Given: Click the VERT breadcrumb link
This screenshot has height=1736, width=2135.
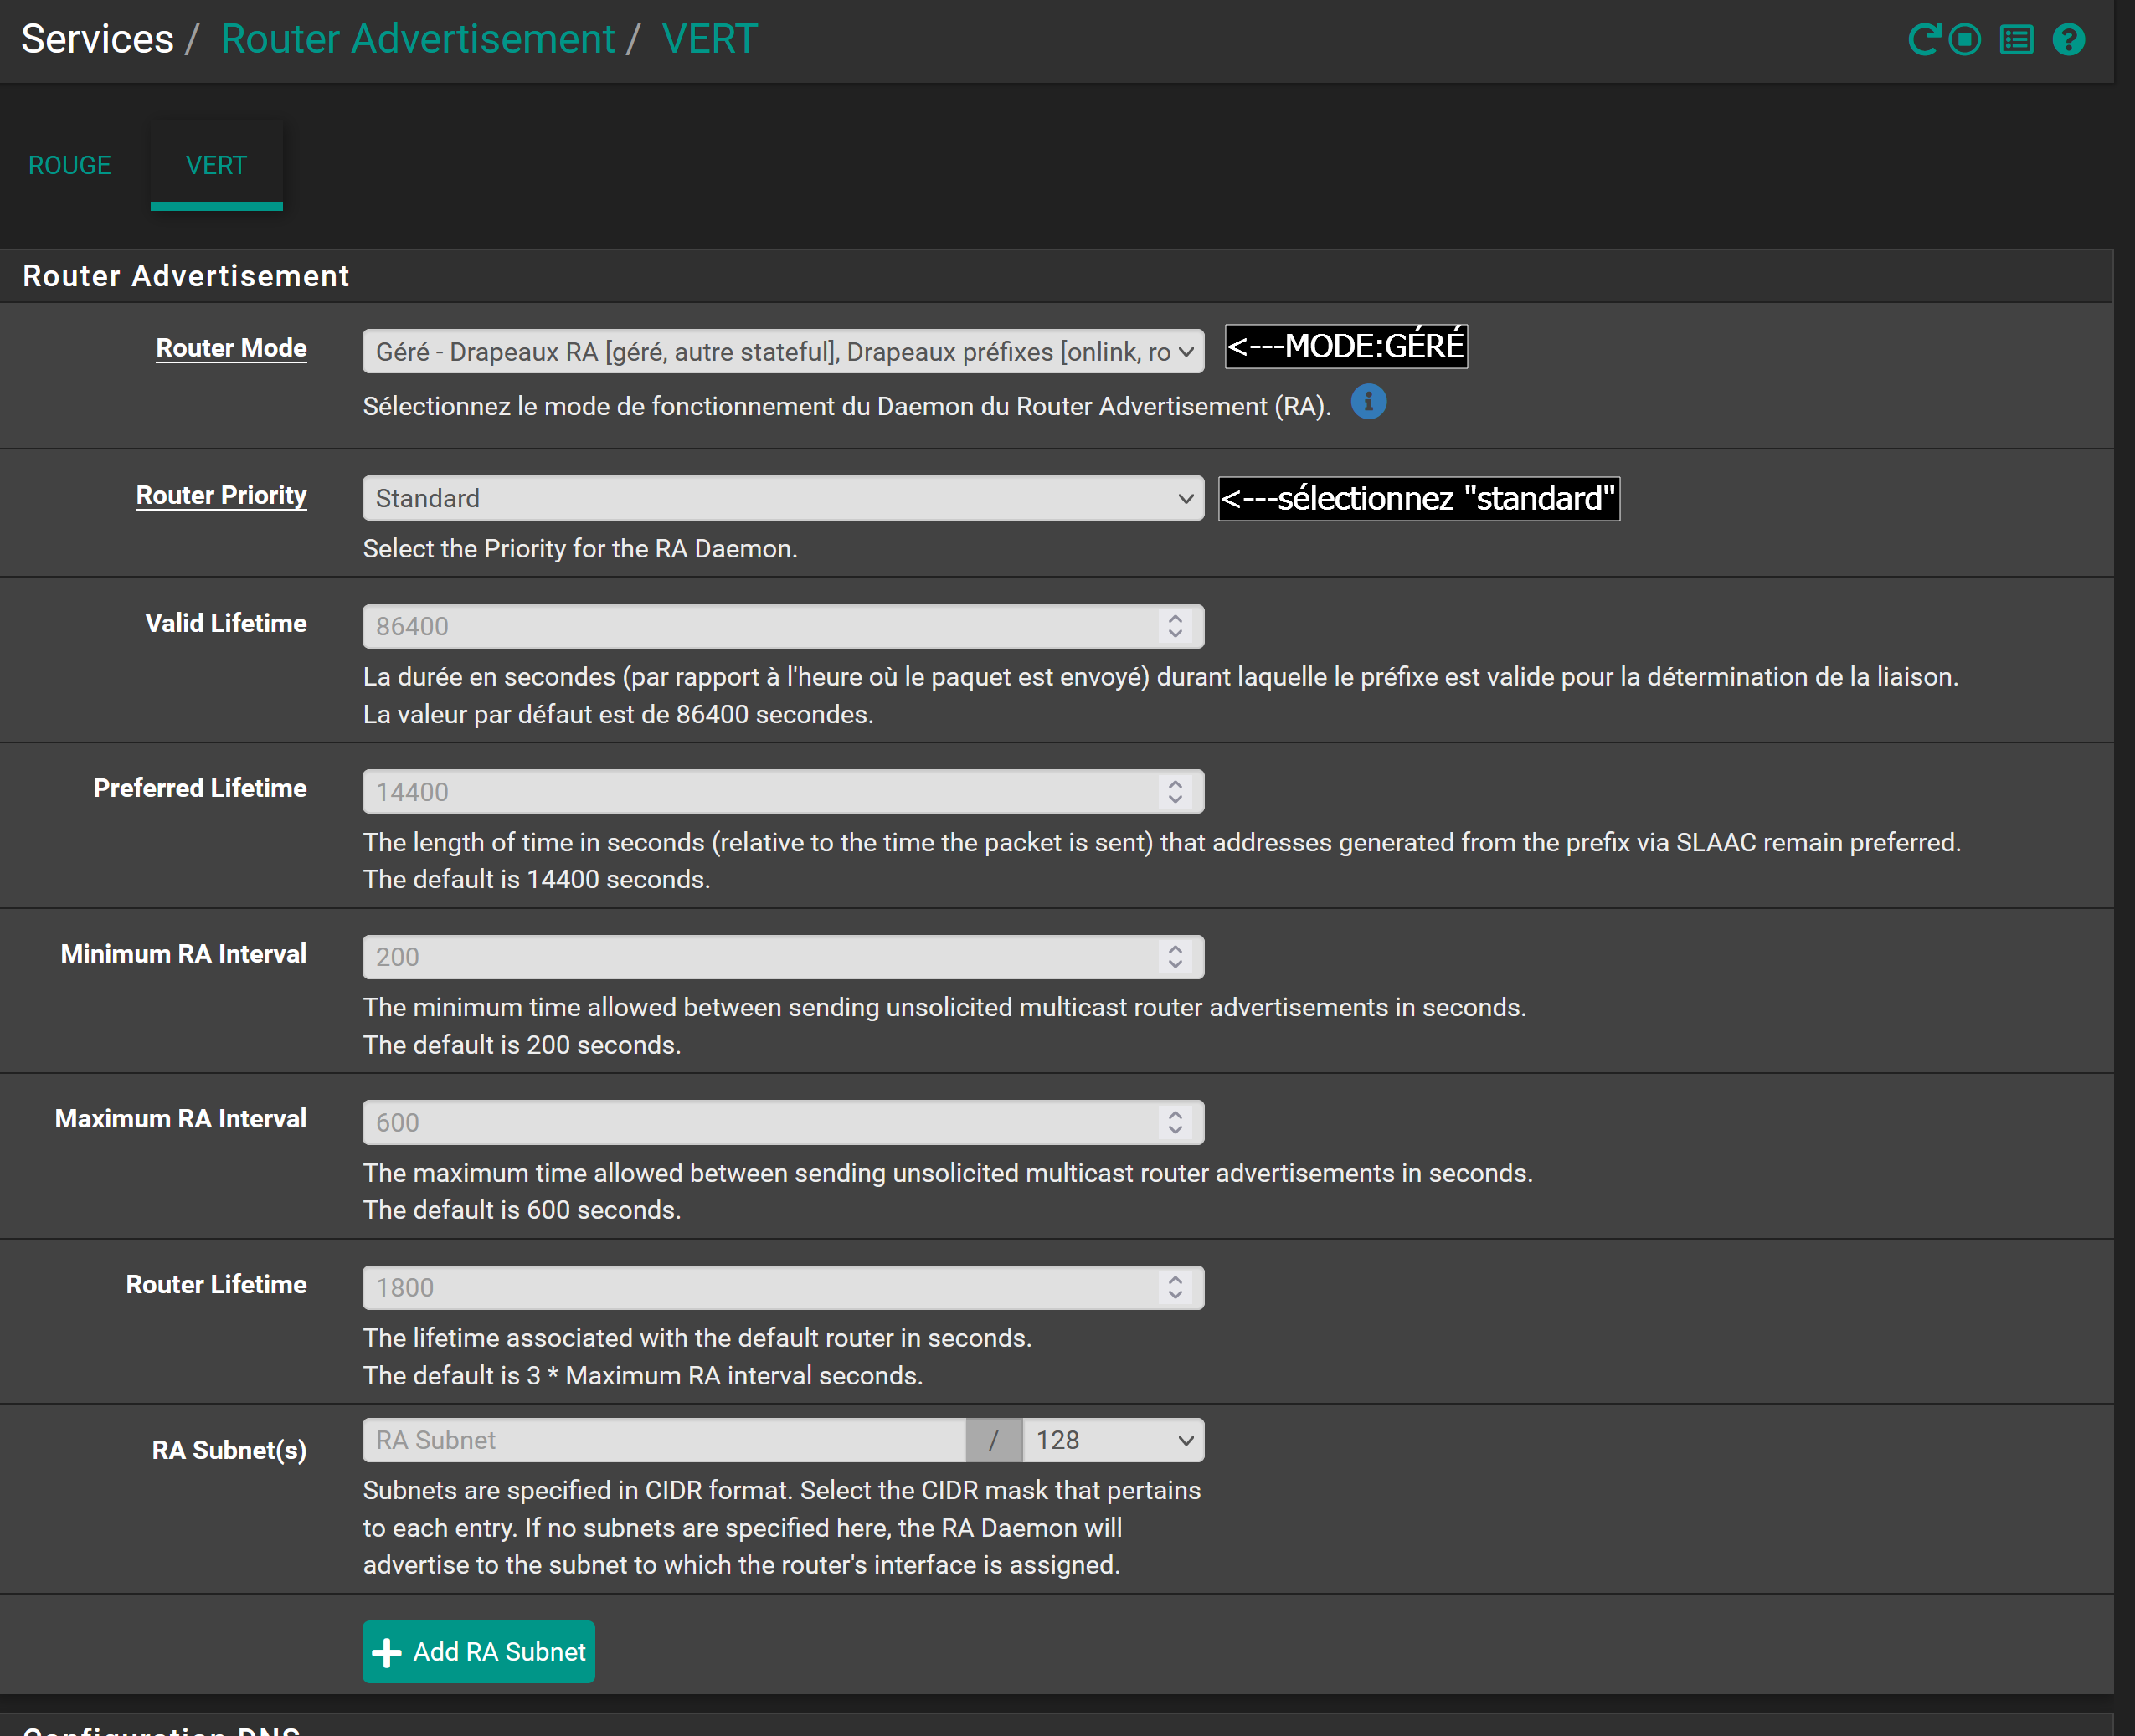Looking at the screenshot, I should (x=709, y=39).
